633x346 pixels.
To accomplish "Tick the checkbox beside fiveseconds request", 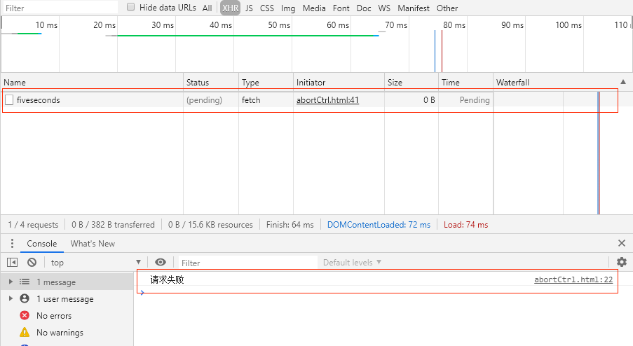I will pyautogui.click(x=9, y=100).
